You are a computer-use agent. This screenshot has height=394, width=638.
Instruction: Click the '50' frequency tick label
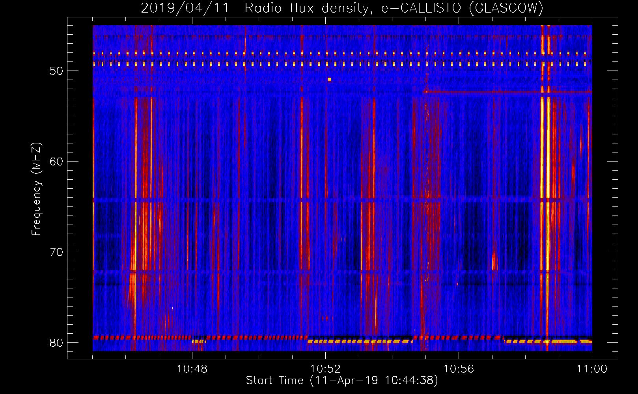click(56, 71)
